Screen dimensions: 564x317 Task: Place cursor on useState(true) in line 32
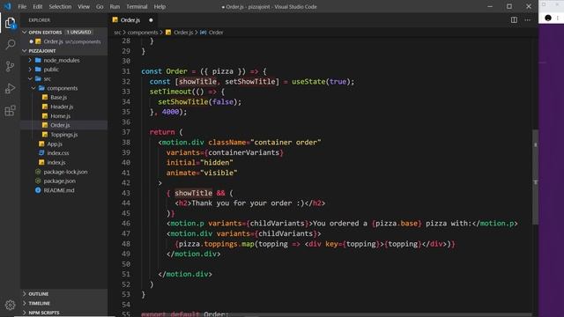[323, 82]
